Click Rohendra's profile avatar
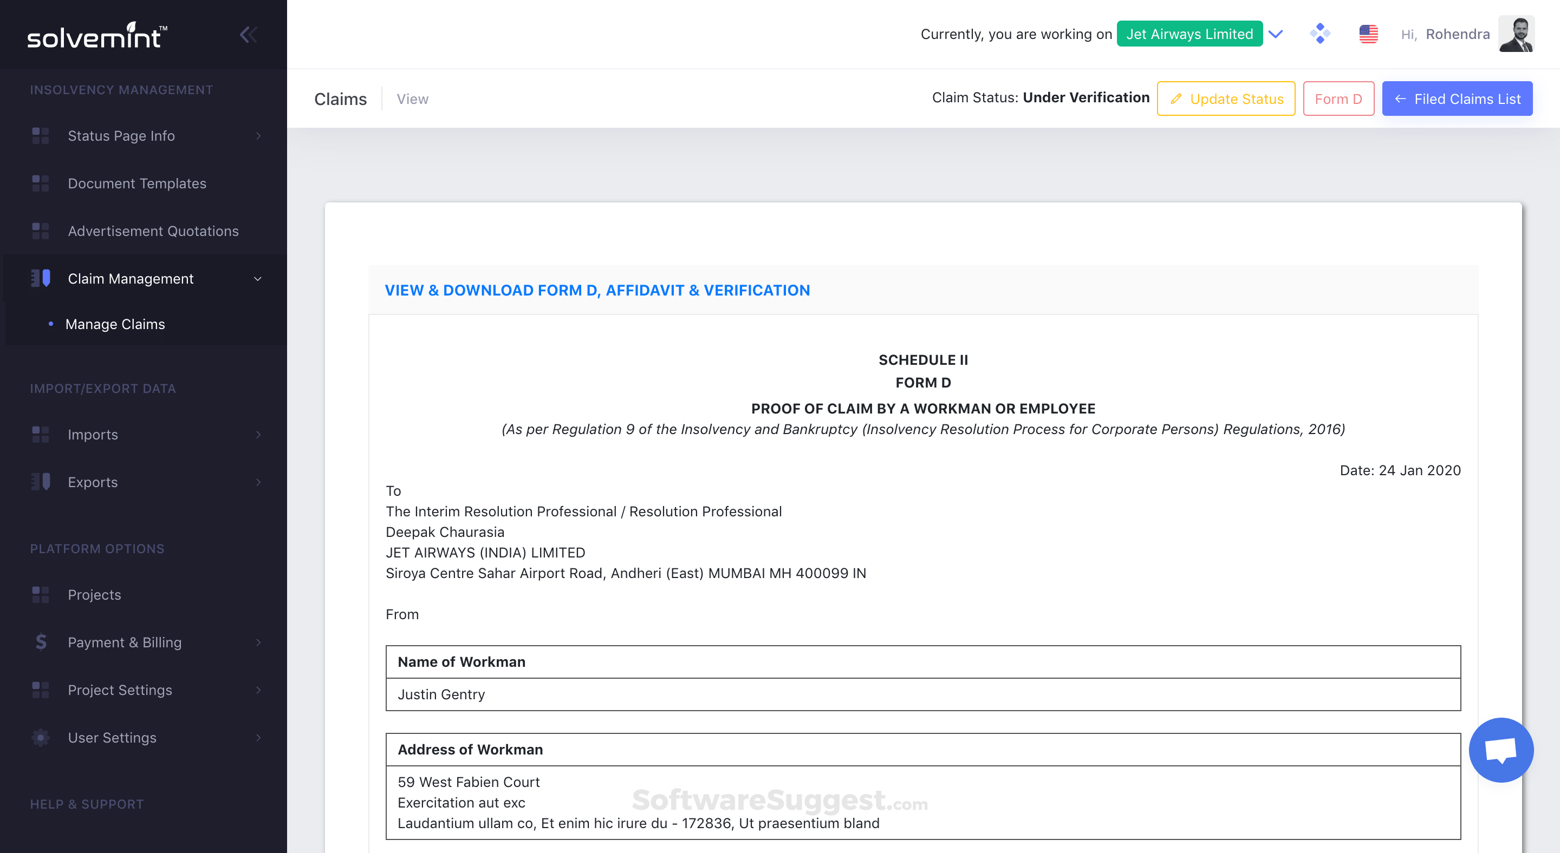 [x=1516, y=34]
